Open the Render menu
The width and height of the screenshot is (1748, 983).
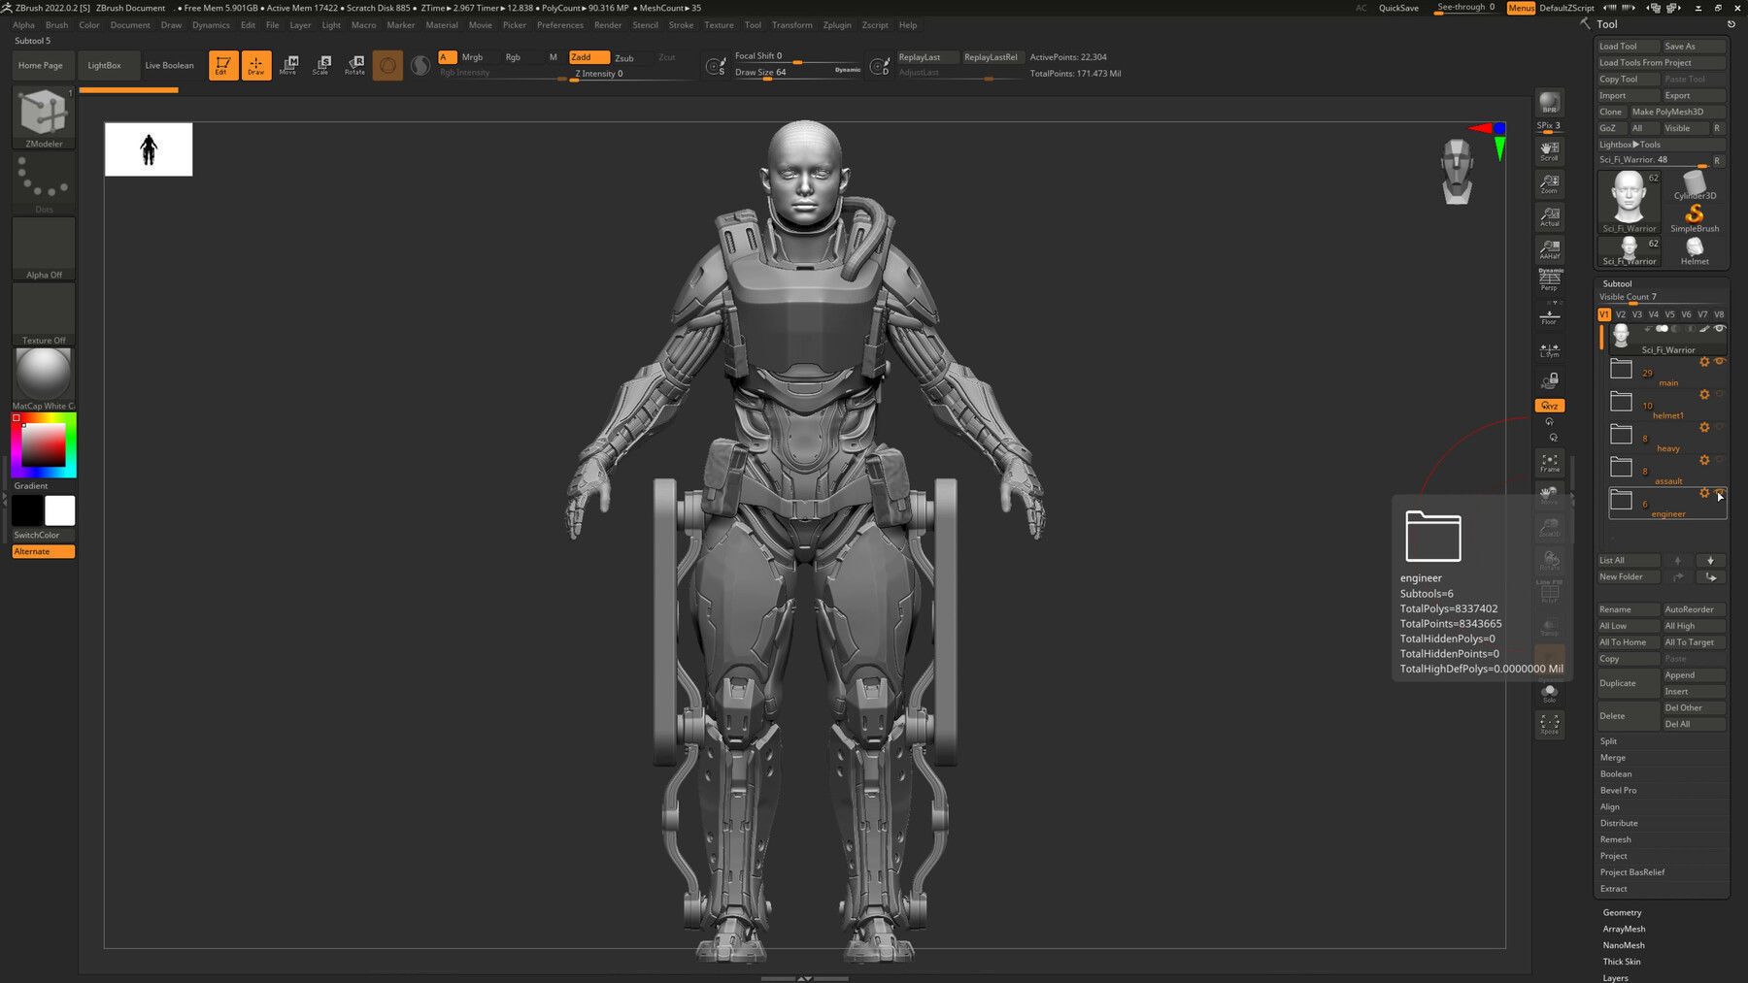click(x=608, y=25)
